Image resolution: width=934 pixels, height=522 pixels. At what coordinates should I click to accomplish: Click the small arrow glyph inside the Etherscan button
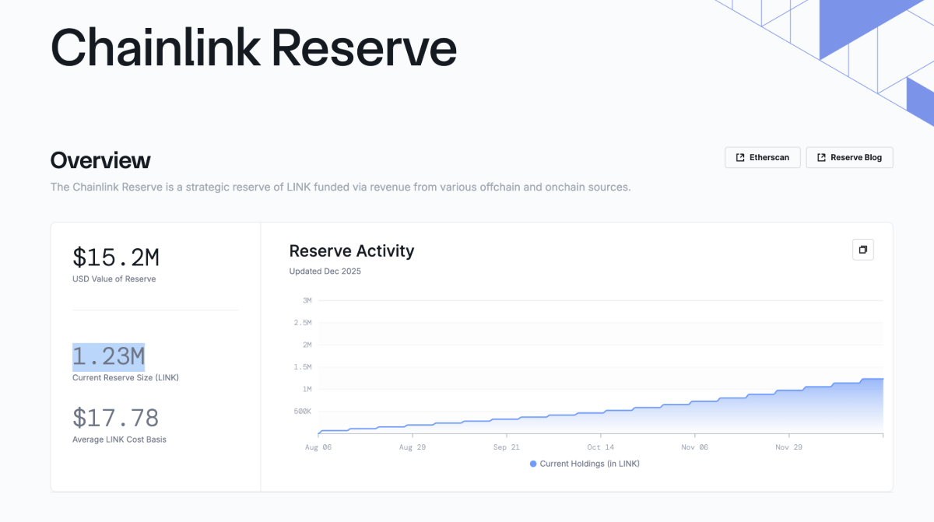(x=740, y=157)
